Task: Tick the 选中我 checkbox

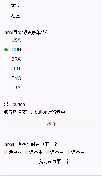Action: [5, 152]
